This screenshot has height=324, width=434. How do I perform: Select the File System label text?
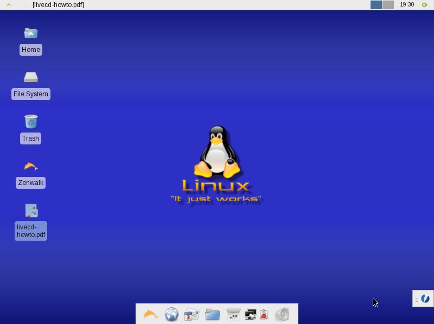31,94
